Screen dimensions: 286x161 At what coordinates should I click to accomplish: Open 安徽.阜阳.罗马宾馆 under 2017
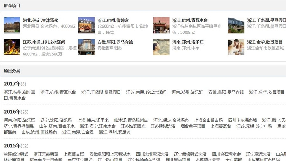point(226,92)
